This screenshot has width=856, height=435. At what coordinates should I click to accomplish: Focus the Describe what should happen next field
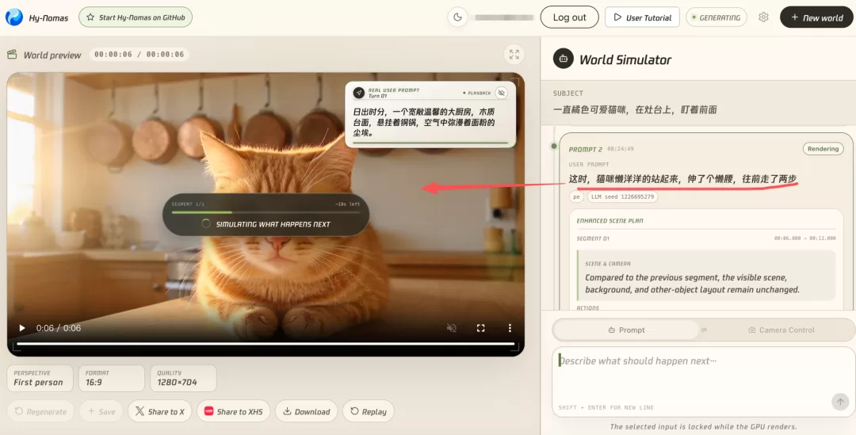(x=703, y=381)
